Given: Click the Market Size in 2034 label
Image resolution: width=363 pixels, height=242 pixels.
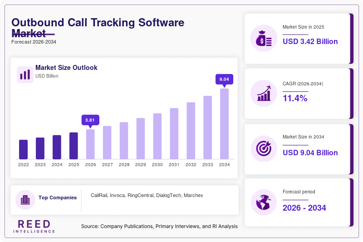Looking at the screenshot, I should tap(303, 137).
